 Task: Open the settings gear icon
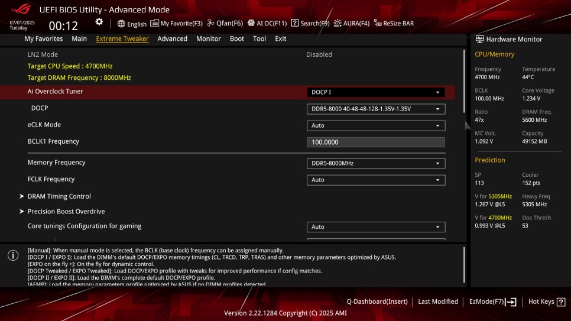(99, 22)
